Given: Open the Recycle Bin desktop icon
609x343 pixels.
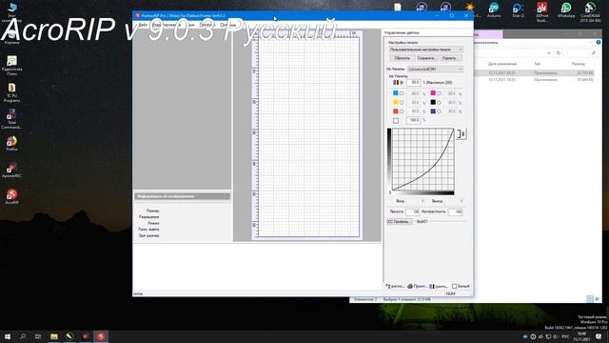Looking at the screenshot, I should tap(11, 36).
